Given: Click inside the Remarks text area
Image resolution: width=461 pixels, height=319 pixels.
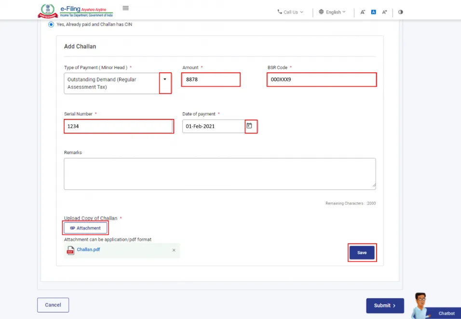Looking at the screenshot, I should (x=220, y=174).
